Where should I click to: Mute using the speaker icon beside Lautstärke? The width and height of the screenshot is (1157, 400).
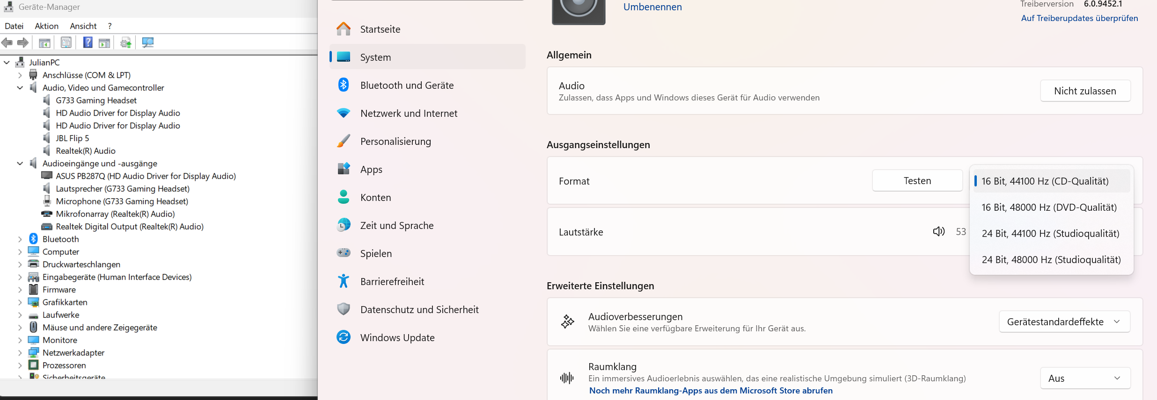938,232
